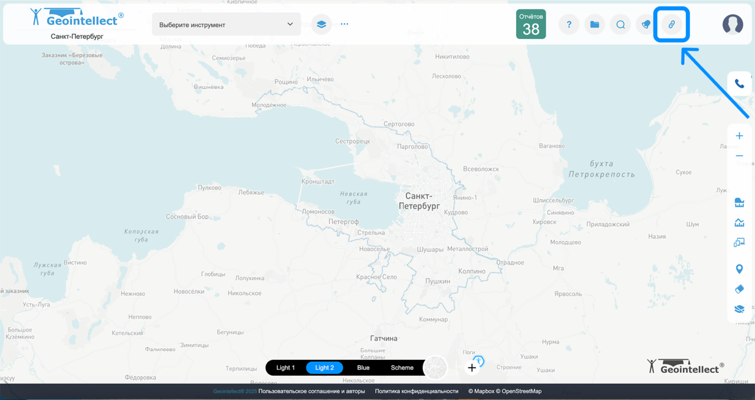
Task: Open the help question mark icon
Action: (569, 25)
